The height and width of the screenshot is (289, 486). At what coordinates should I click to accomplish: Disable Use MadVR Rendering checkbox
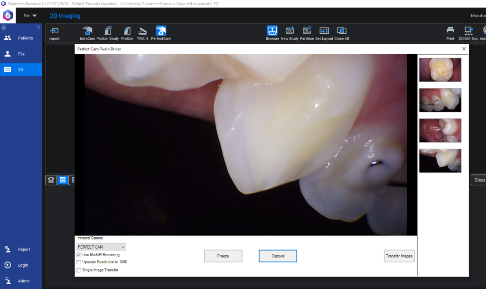pos(79,255)
